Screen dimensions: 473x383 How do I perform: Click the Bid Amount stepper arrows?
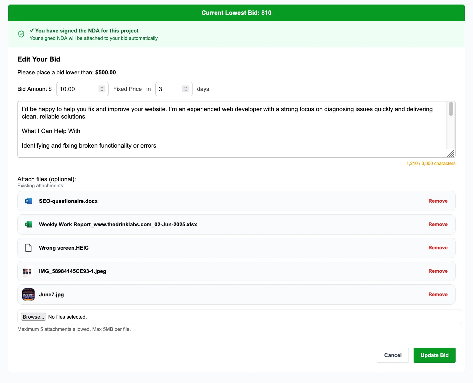[x=102, y=89]
